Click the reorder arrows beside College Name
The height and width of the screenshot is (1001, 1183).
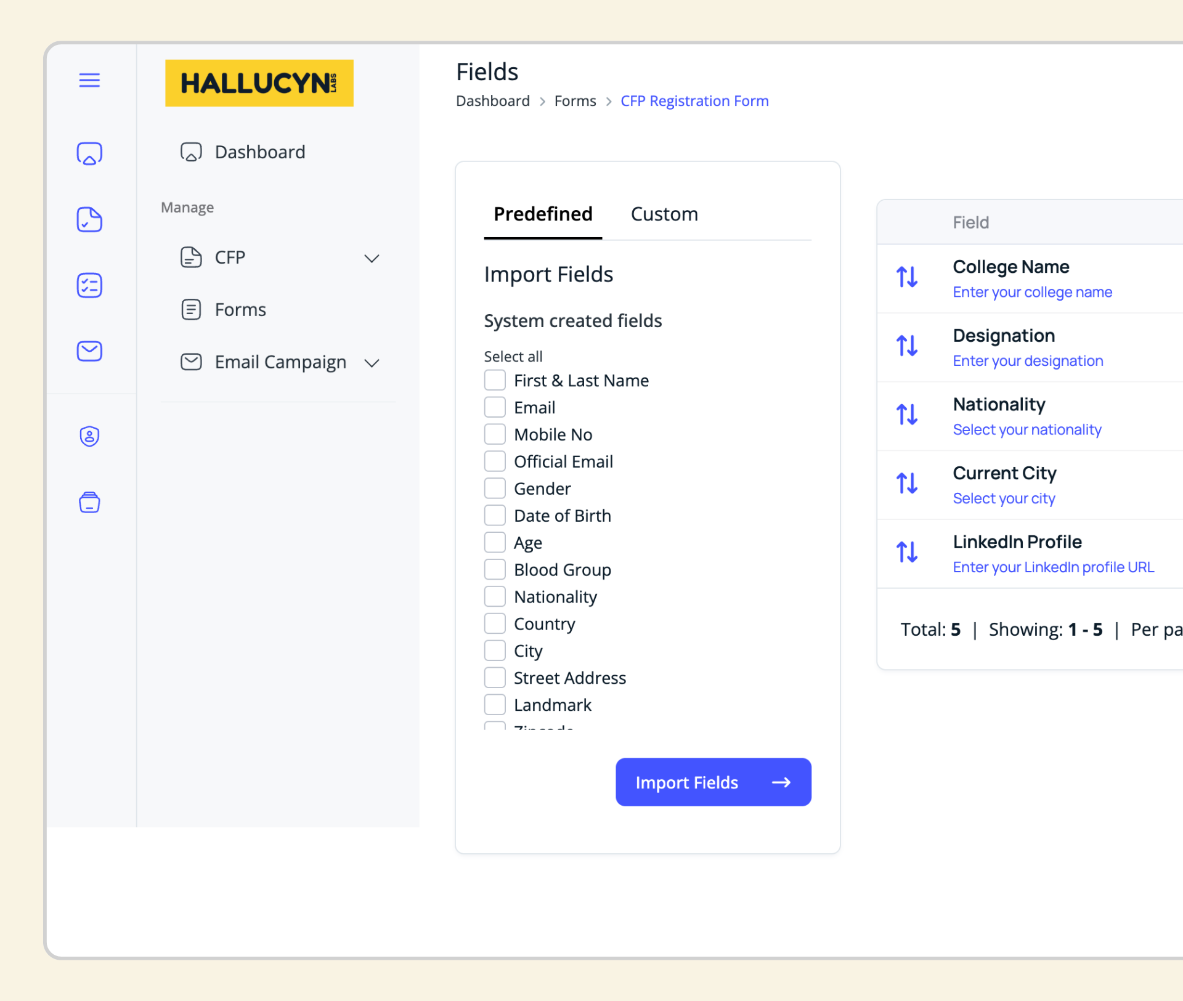[906, 277]
